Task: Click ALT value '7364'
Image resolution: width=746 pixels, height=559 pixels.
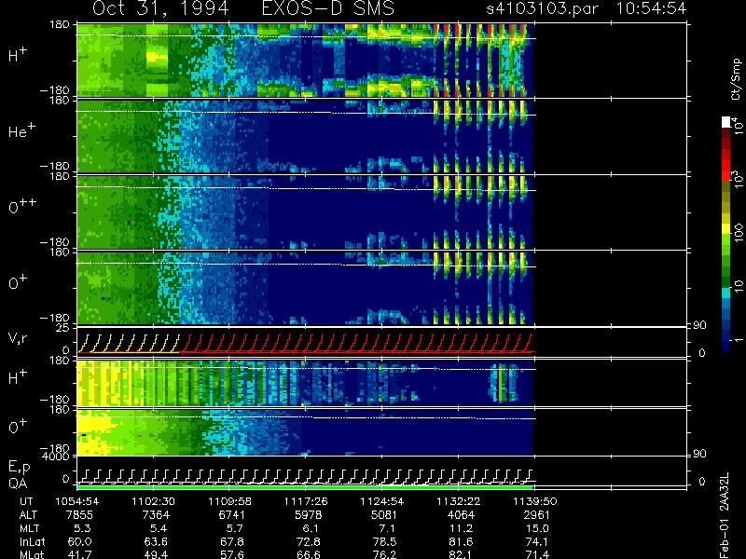Action: [156, 515]
